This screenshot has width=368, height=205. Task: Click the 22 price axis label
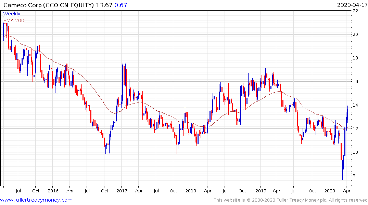(x=355, y=11)
